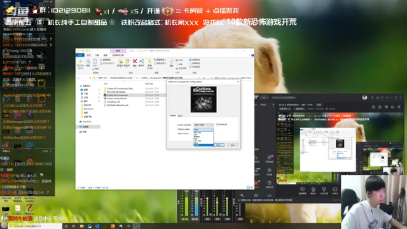Click the Cultists & Compounds logo image

pos(203,99)
